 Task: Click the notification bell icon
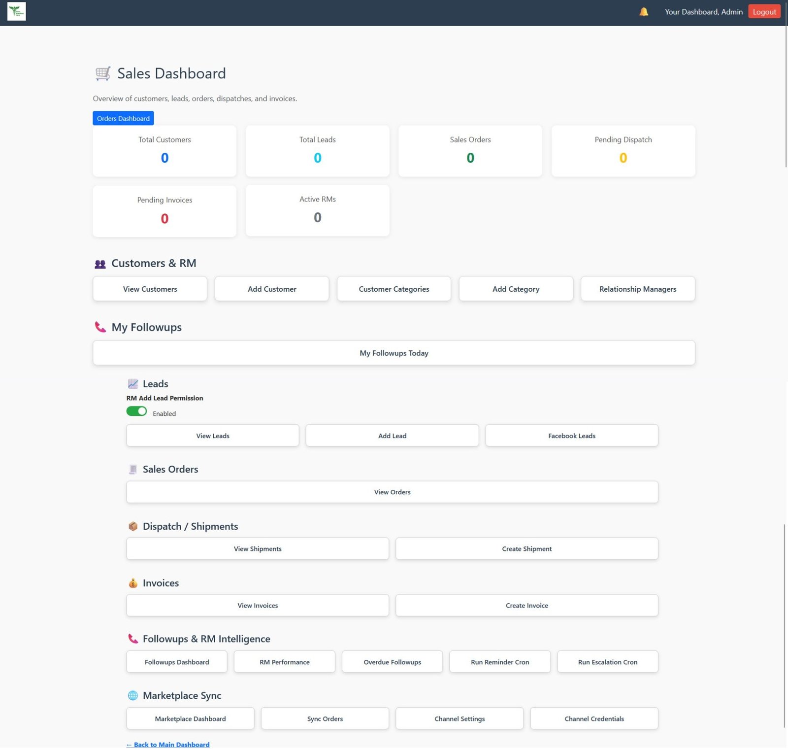click(x=643, y=12)
